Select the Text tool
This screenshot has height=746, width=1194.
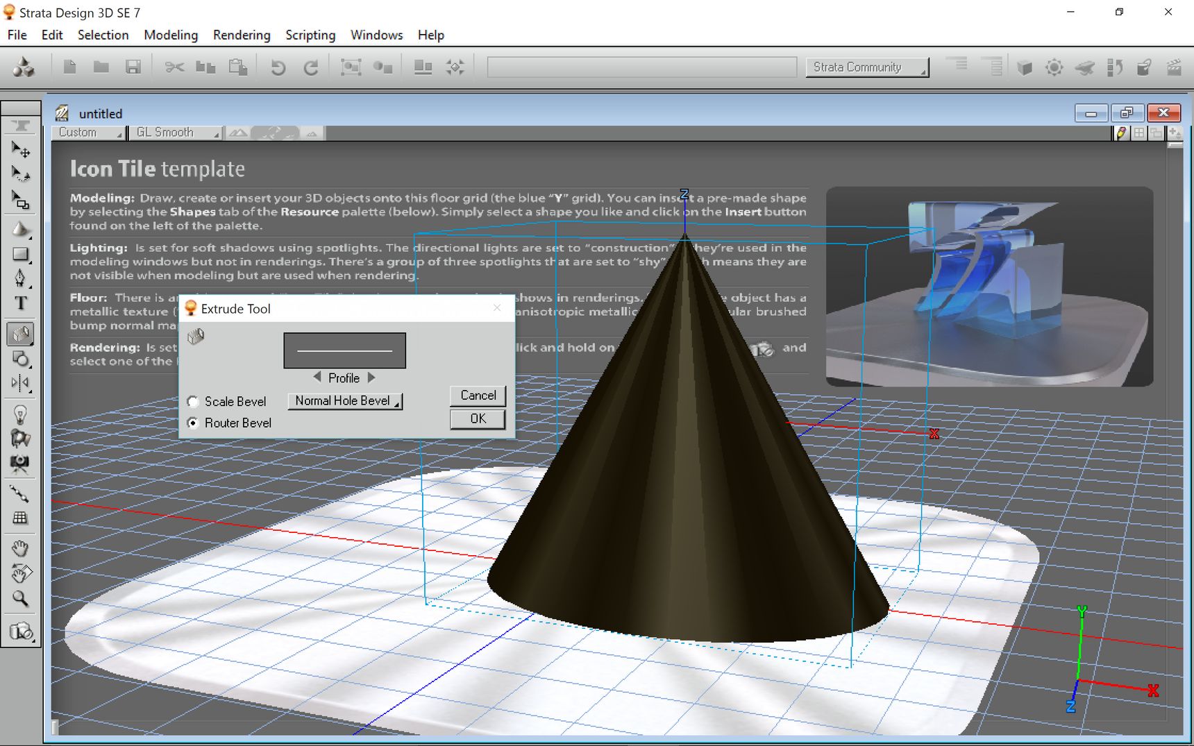[x=21, y=303]
